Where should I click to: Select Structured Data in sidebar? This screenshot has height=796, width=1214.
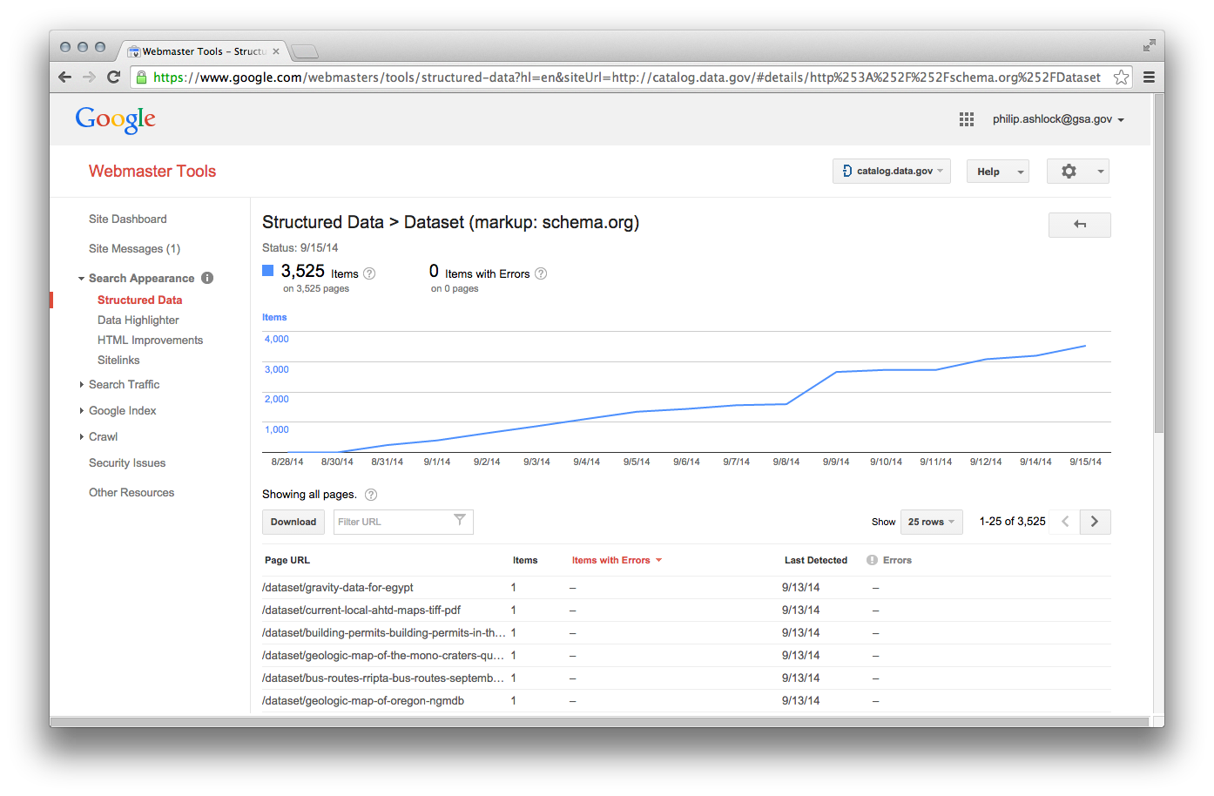point(139,300)
